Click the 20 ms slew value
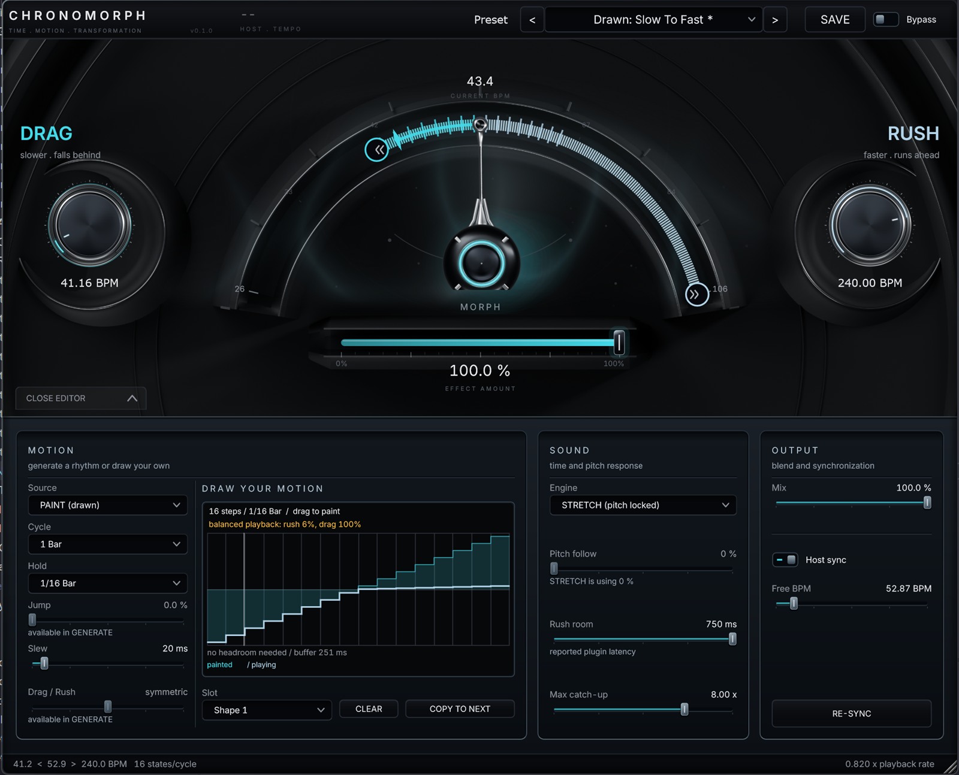This screenshot has height=775, width=959. pyautogui.click(x=175, y=649)
